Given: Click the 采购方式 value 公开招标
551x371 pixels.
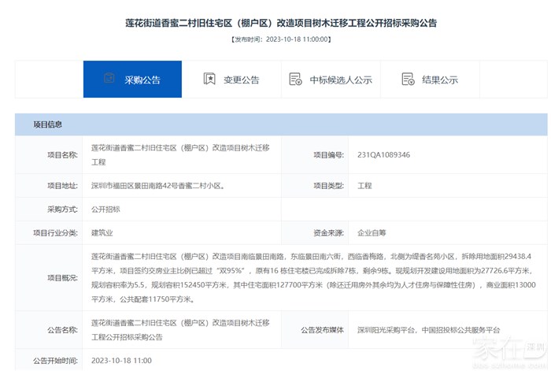Looking at the screenshot, I should [108, 210].
